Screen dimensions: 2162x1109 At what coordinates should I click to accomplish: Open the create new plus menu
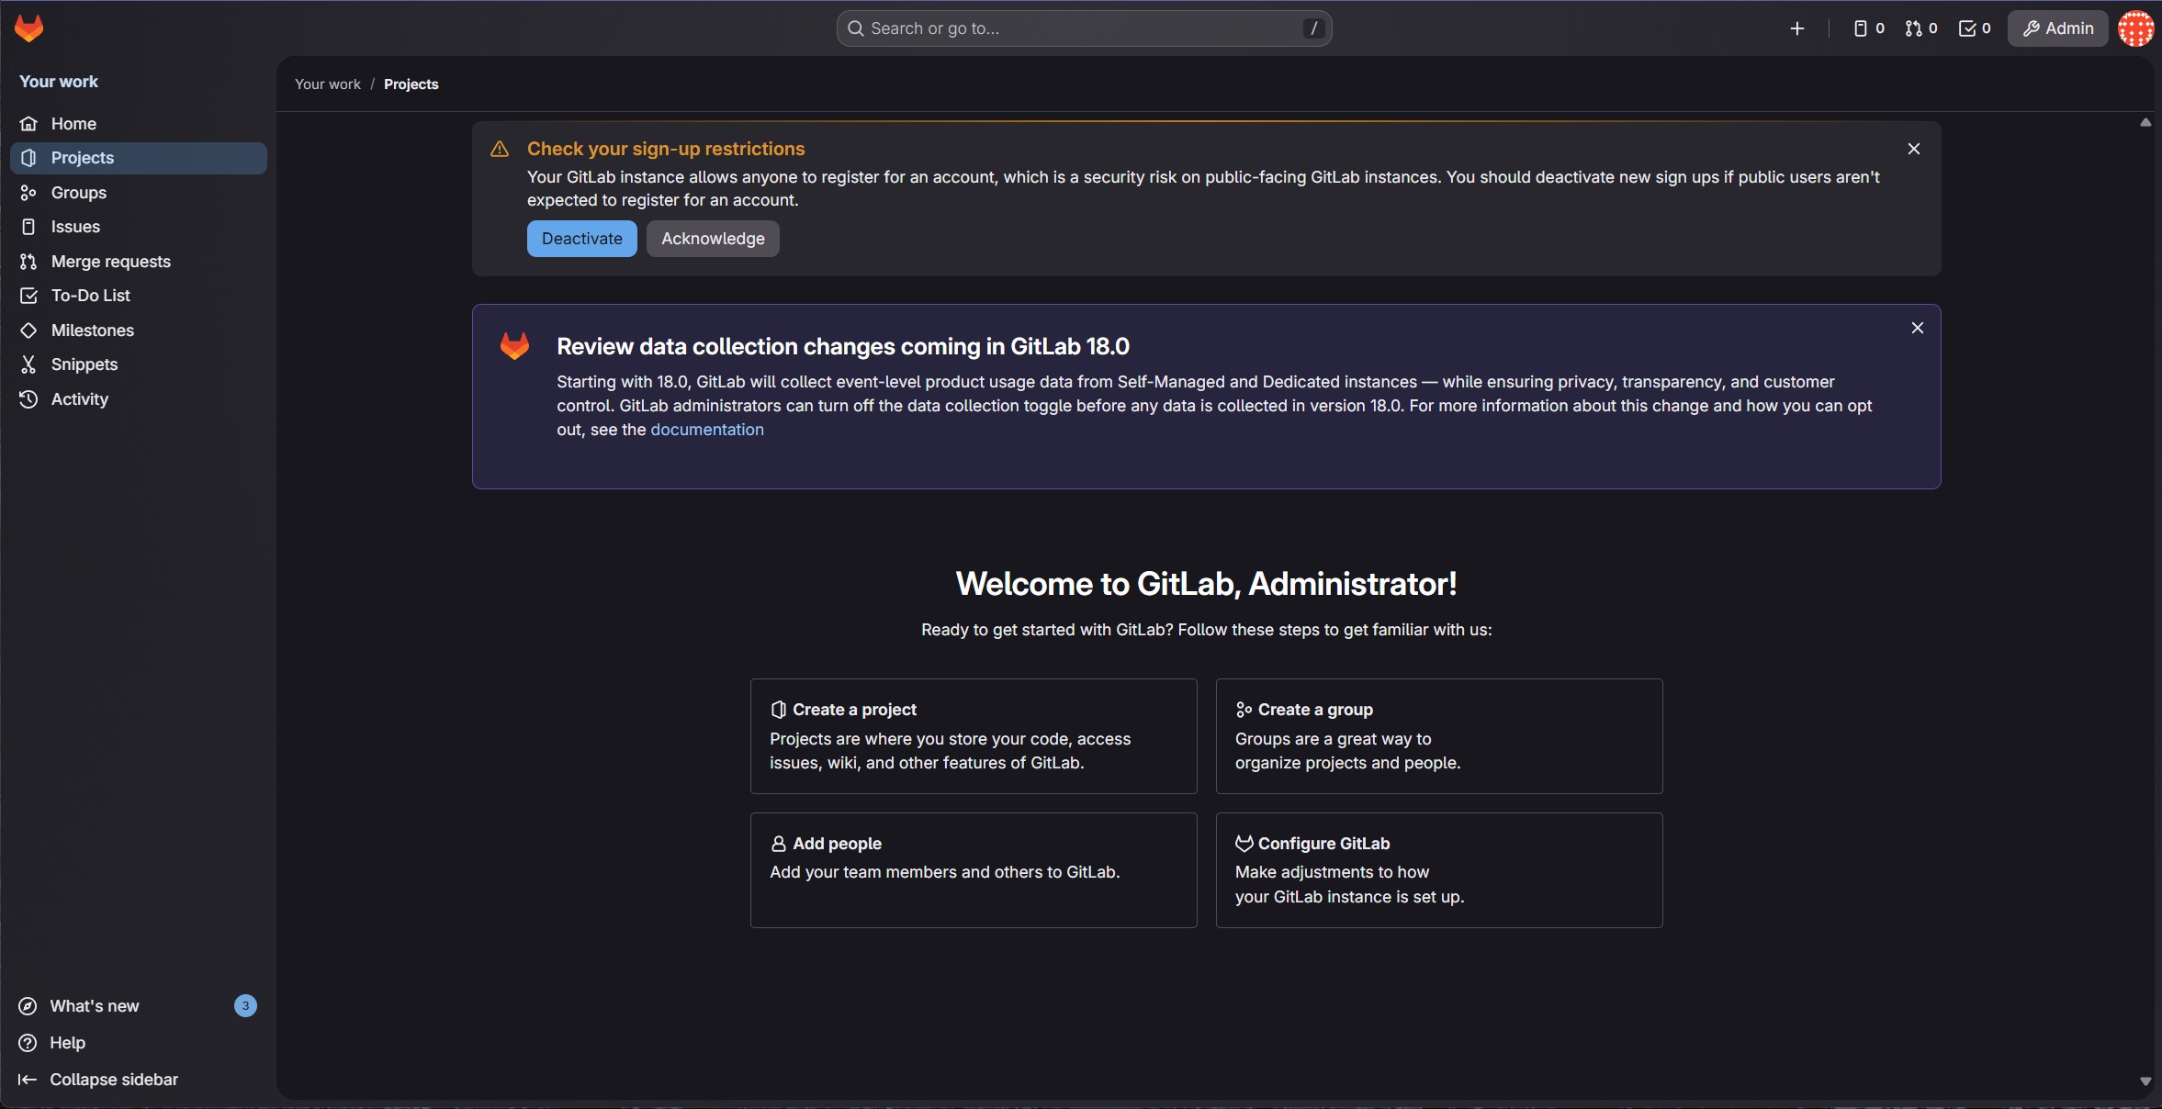pos(1796,28)
